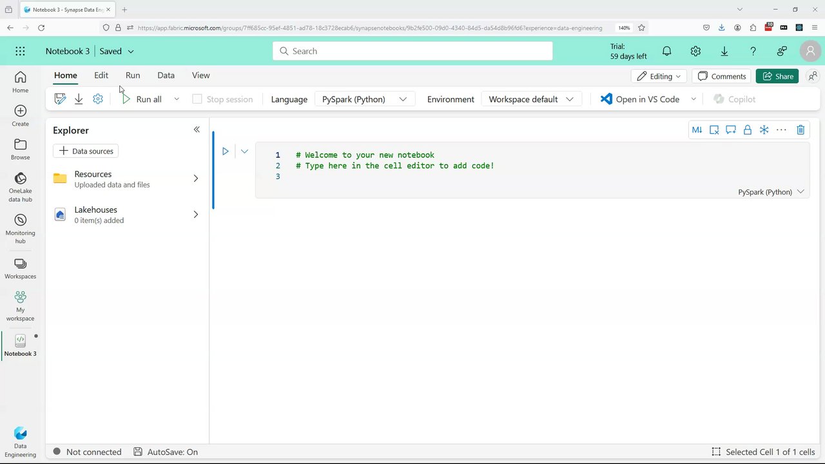Convert the cell to Markdown
Viewport: 825px width, 464px height.
pyautogui.click(x=697, y=130)
